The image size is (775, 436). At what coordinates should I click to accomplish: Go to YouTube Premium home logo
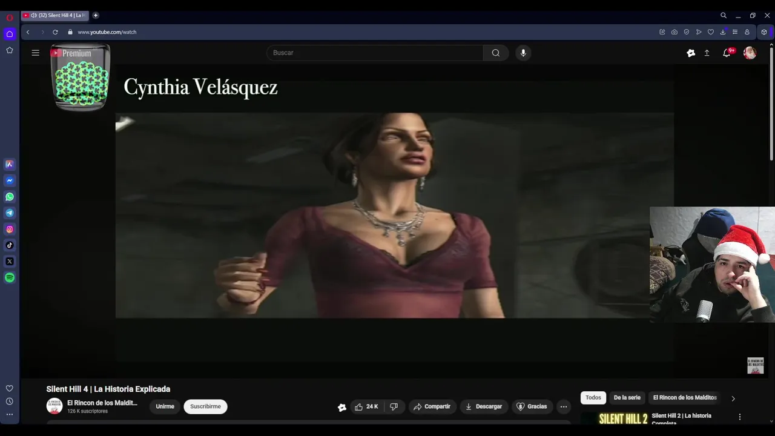71,53
